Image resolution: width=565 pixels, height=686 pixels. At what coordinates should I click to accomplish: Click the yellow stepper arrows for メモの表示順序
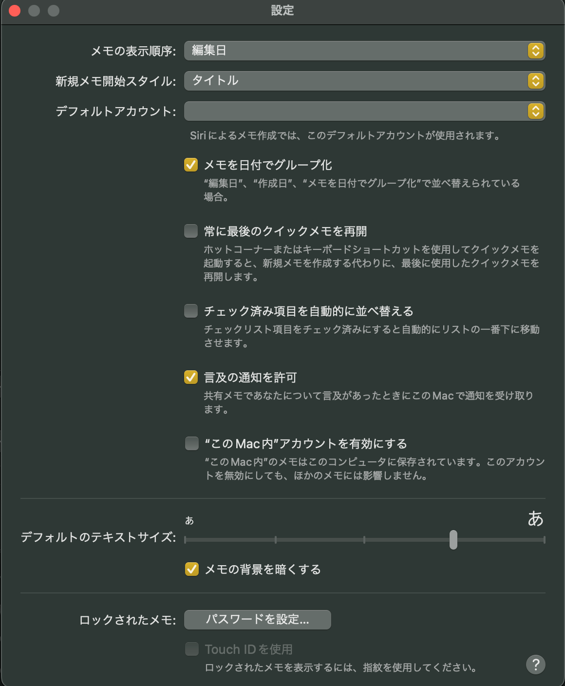535,51
